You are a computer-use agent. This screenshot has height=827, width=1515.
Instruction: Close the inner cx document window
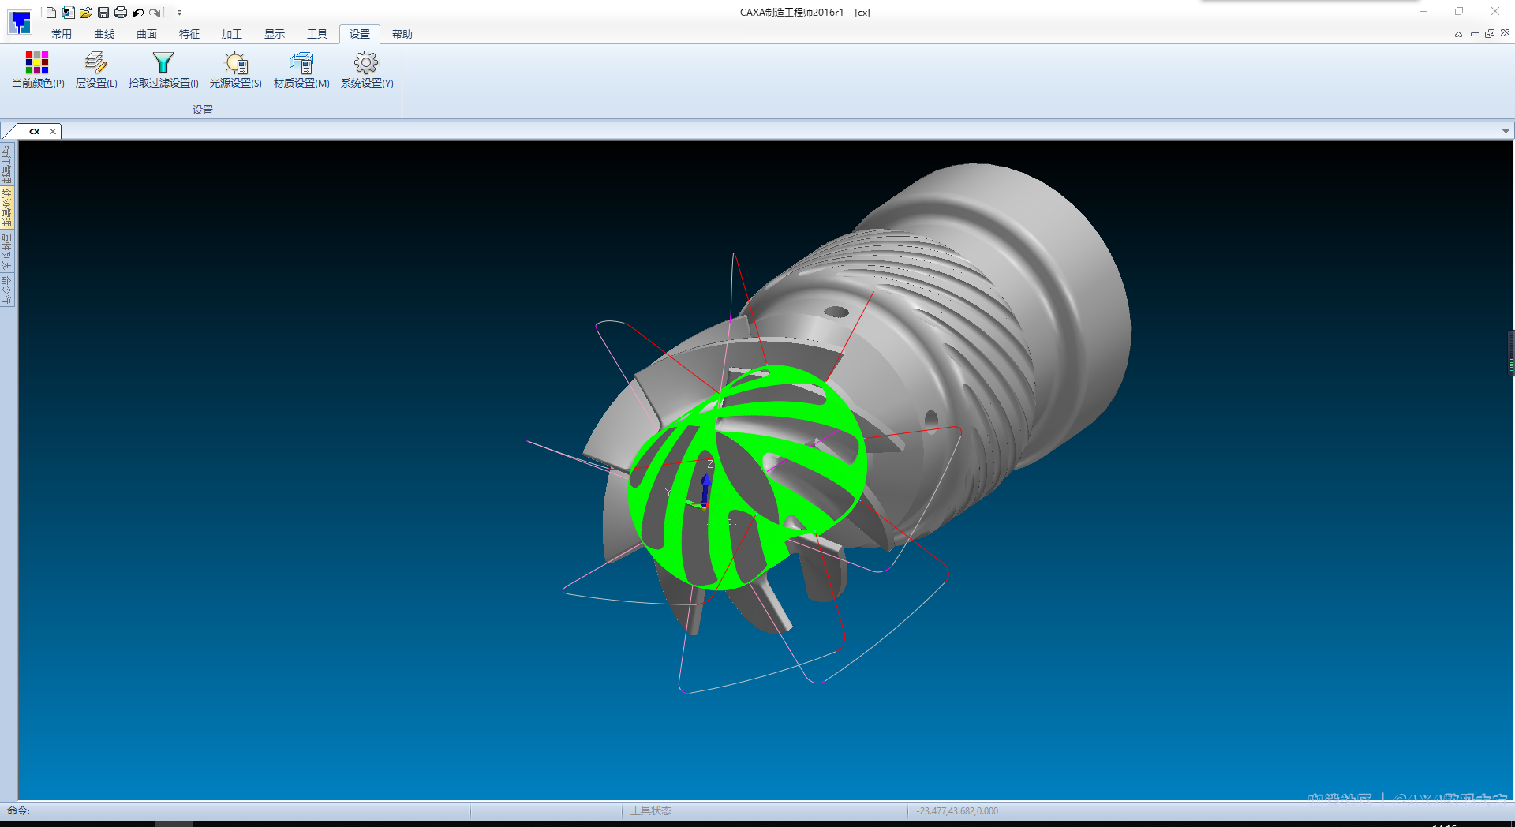(1505, 33)
